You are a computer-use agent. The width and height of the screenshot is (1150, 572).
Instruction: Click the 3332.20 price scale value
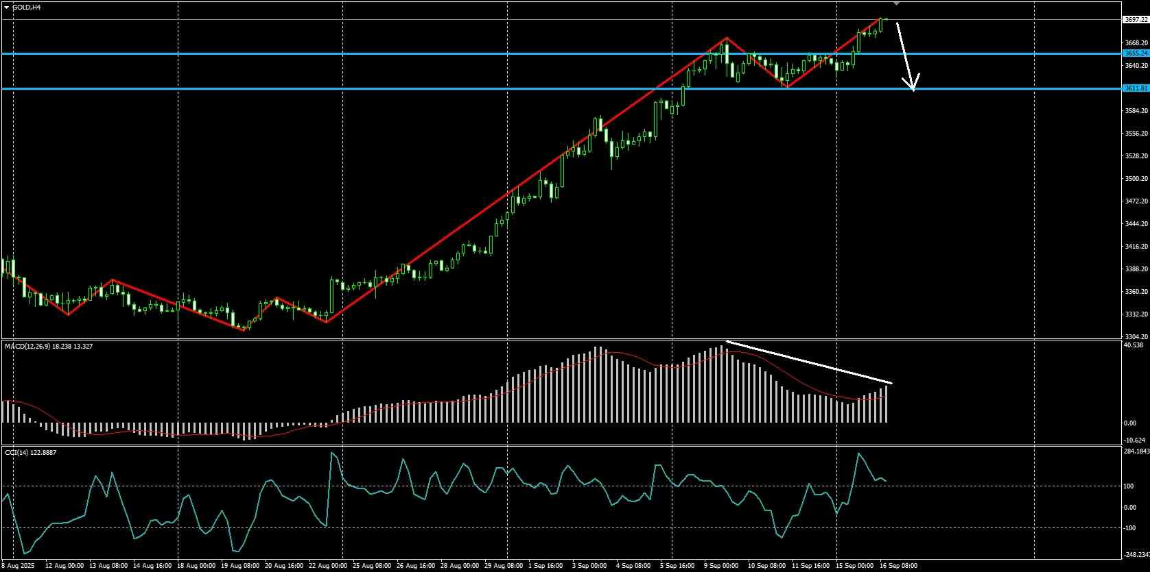pyautogui.click(x=1137, y=314)
